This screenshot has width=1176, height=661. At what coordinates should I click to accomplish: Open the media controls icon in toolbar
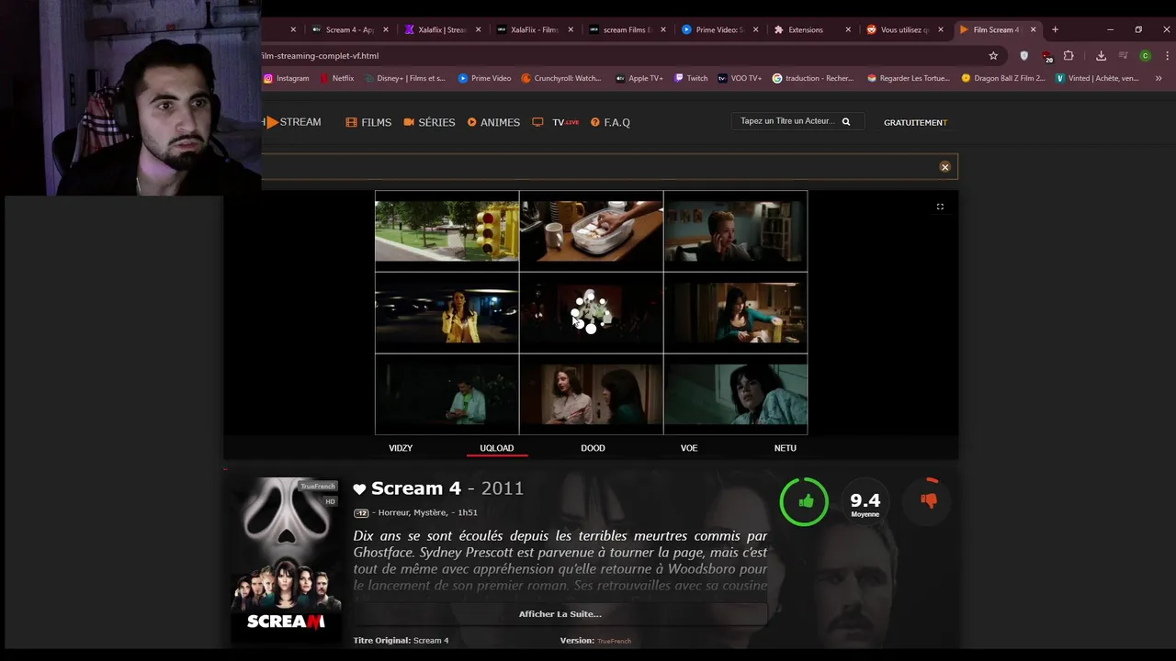(1124, 56)
